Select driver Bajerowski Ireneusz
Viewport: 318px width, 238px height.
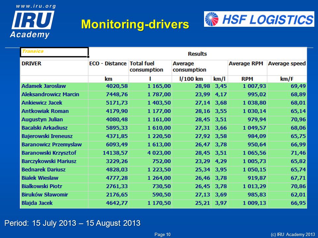click(47, 136)
